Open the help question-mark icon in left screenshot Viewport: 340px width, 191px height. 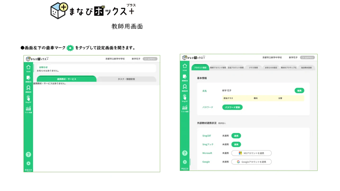tap(28, 155)
